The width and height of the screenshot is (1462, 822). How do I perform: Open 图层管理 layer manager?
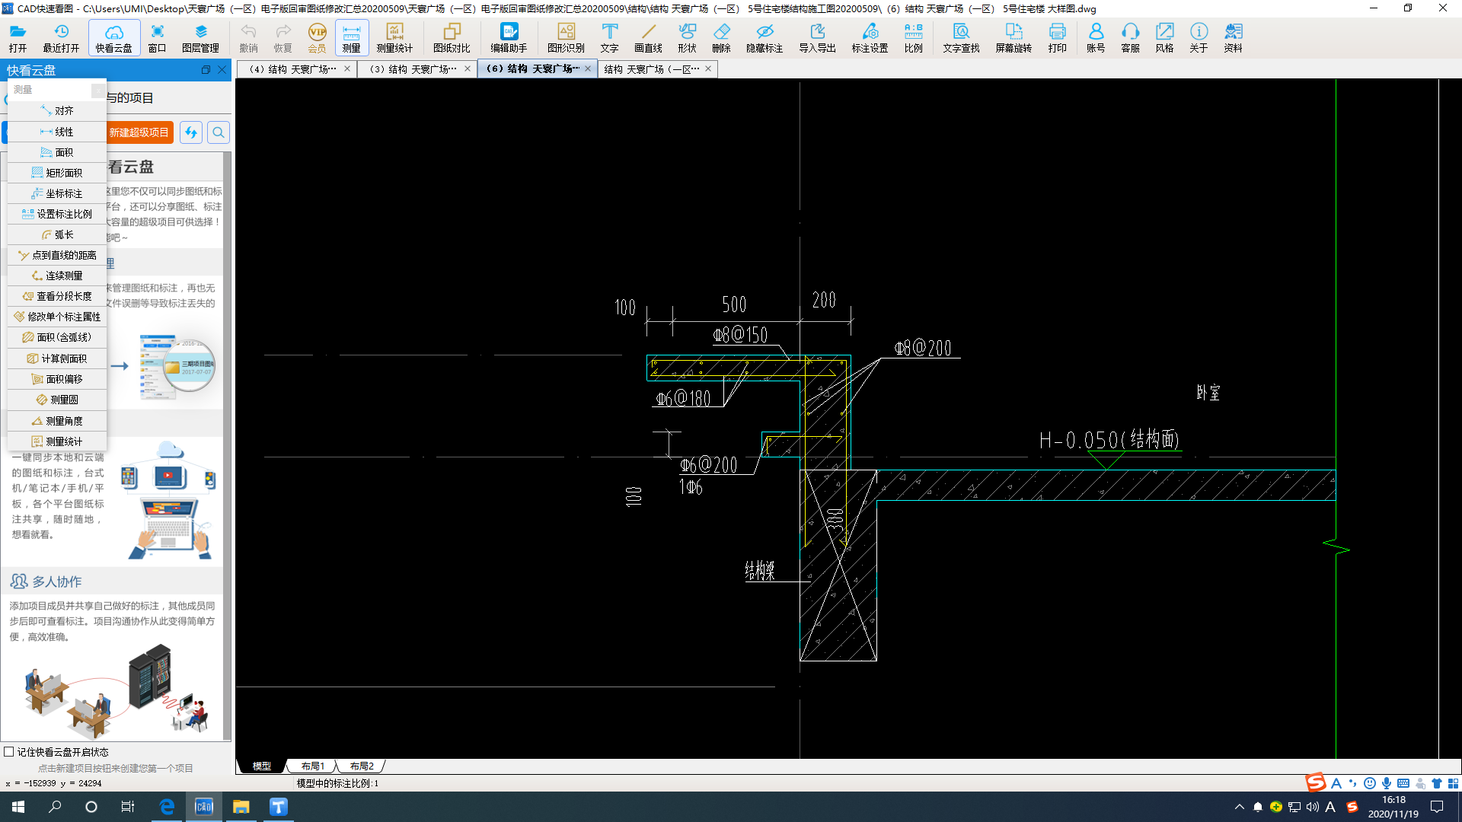coord(200,37)
